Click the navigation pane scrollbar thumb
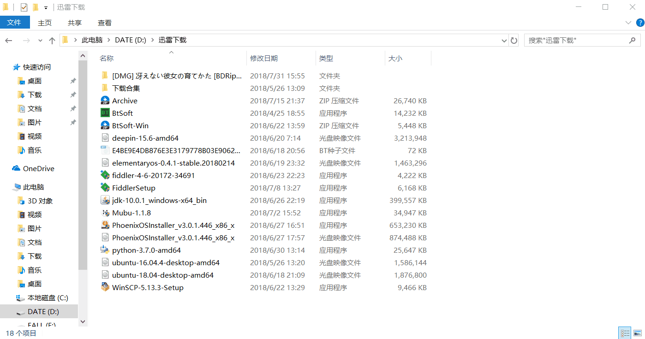The height and width of the screenshot is (339, 645). click(83, 165)
